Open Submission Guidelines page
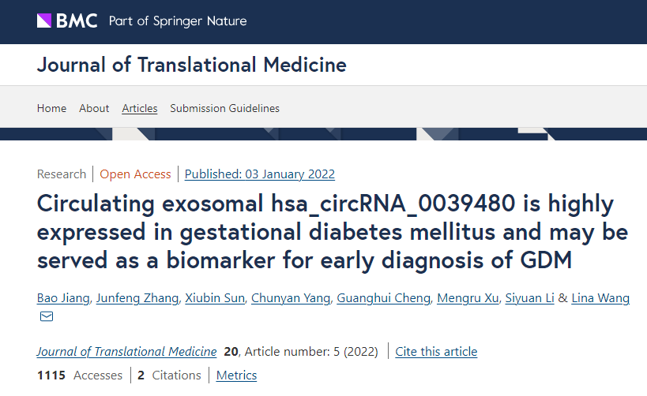Image resolution: width=647 pixels, height=396 pixels. tap(224, 108)
